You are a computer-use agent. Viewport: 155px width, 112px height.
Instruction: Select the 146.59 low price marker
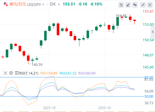(37, 65)
